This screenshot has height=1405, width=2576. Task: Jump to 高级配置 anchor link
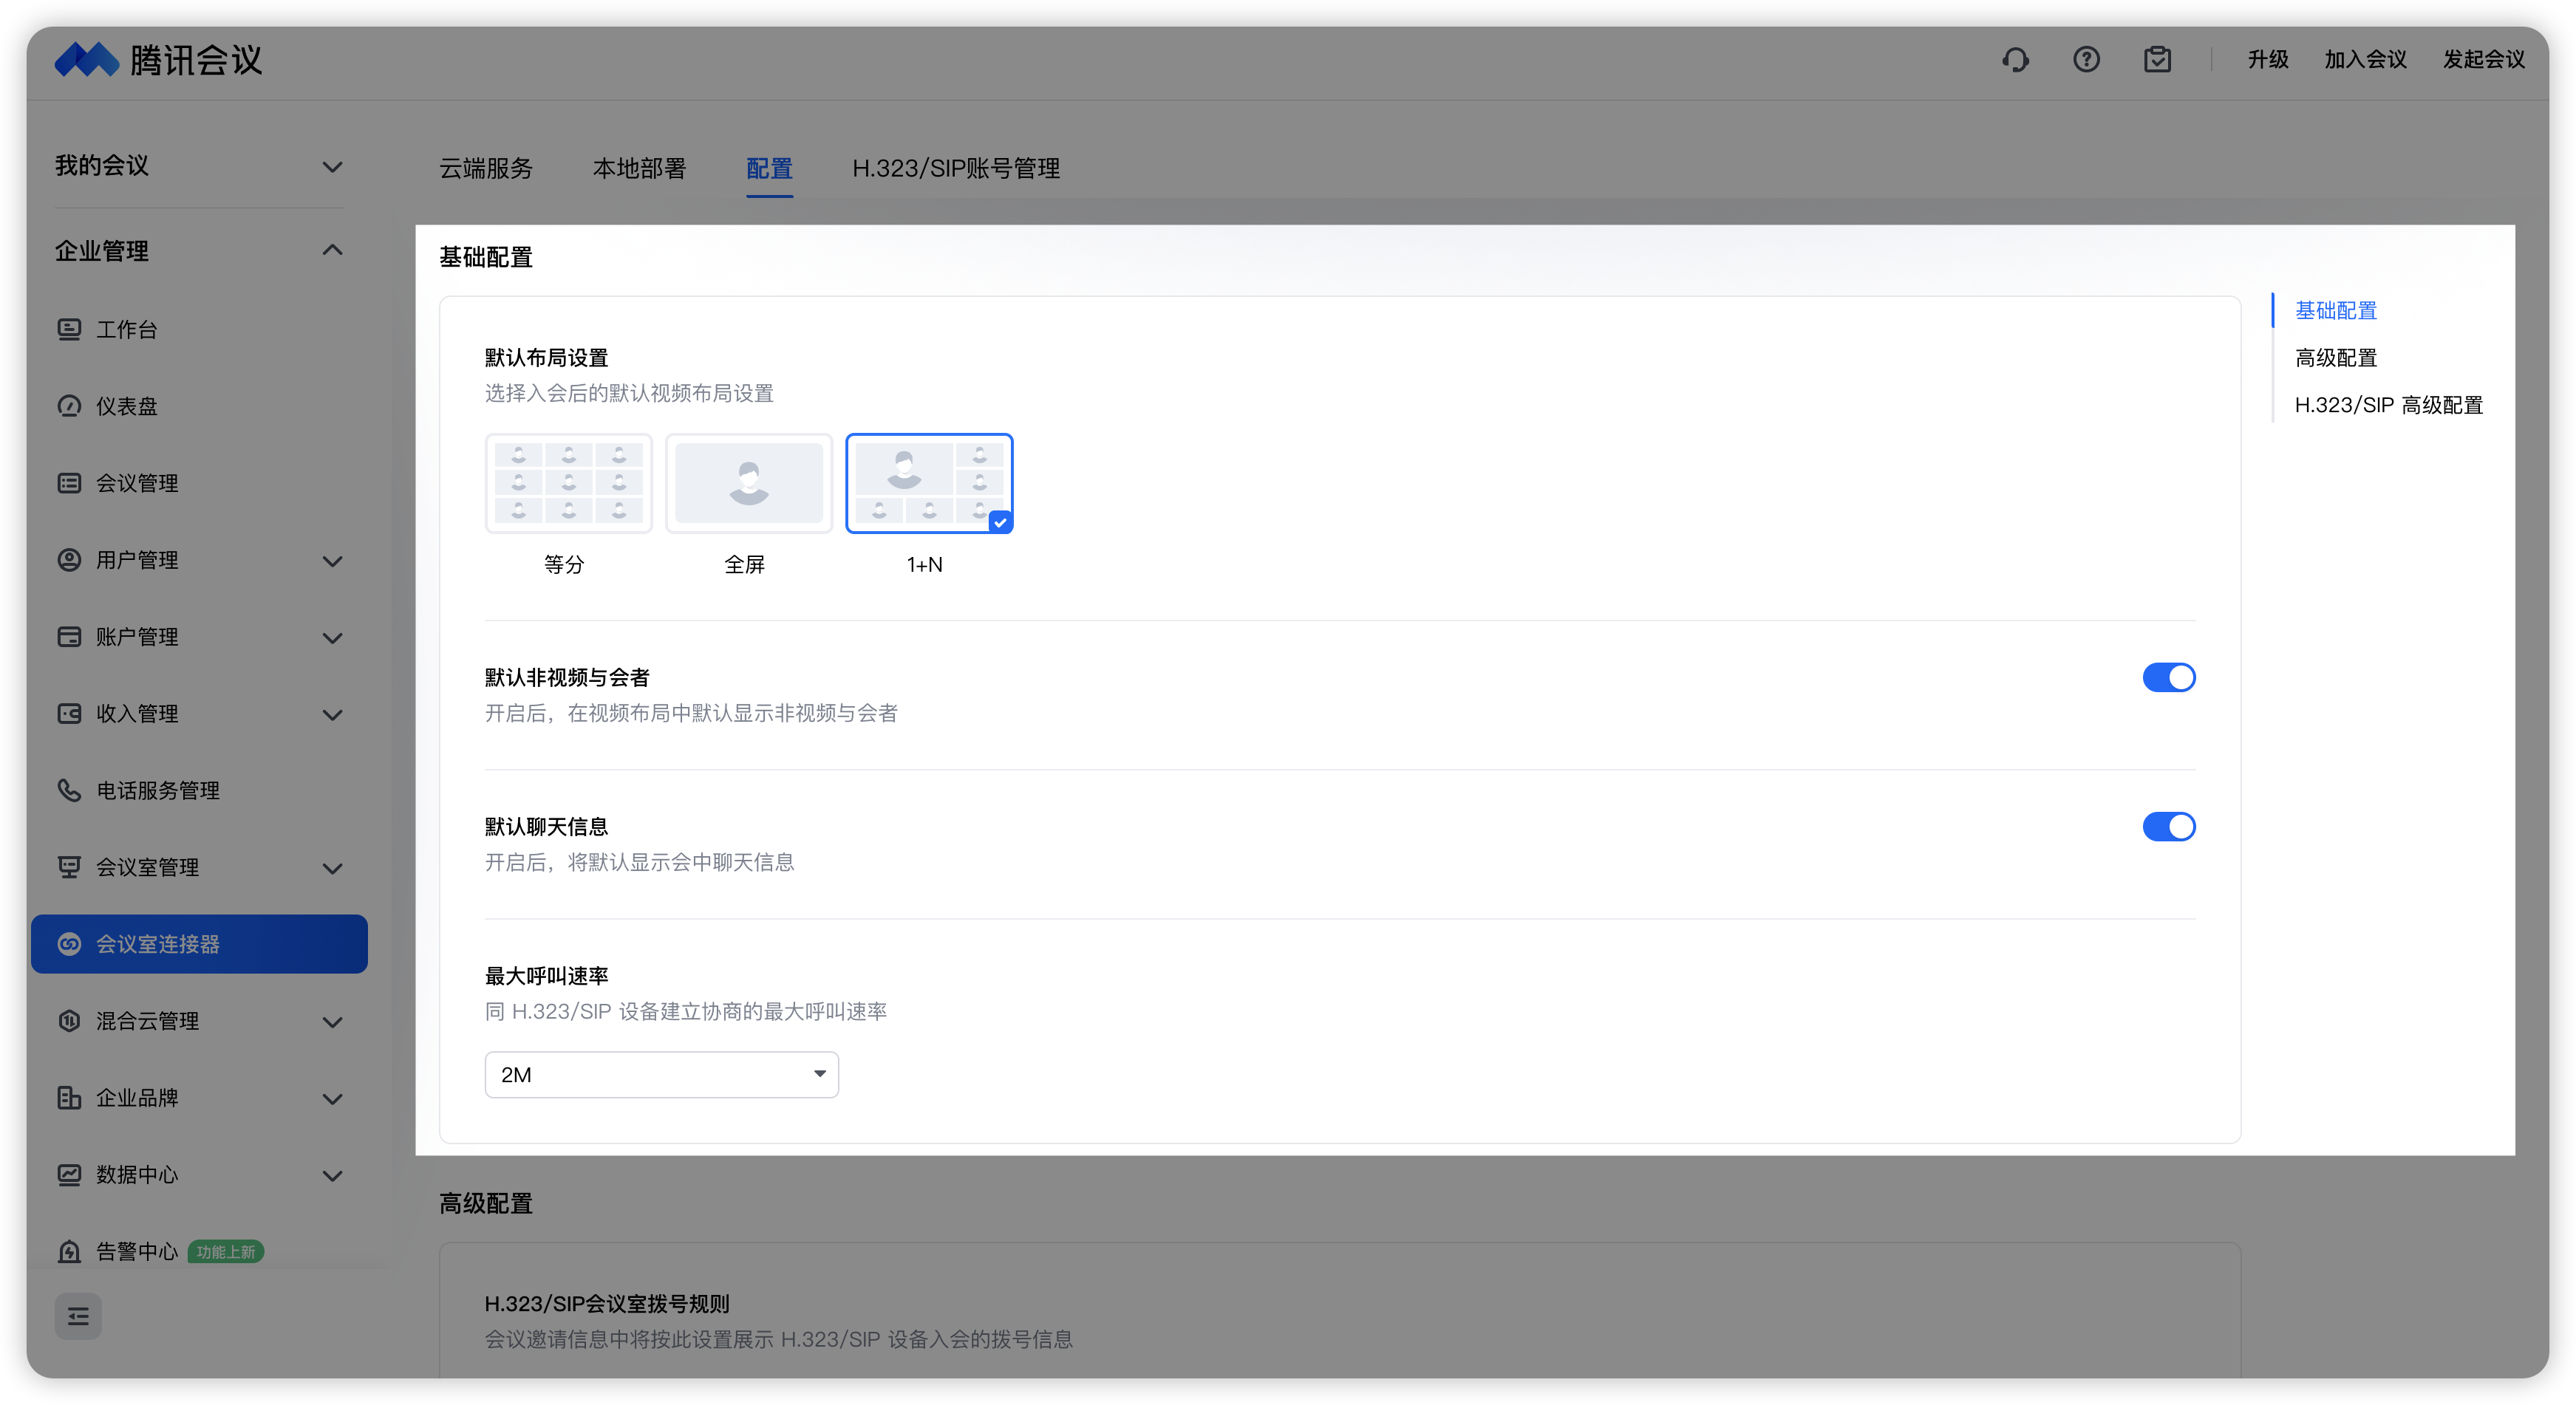2335,357
